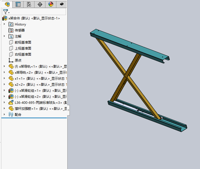Expand the (-) x架滑轮组<2> subassembly
This screenshot has height=169, width=200.
coord(4,96)
